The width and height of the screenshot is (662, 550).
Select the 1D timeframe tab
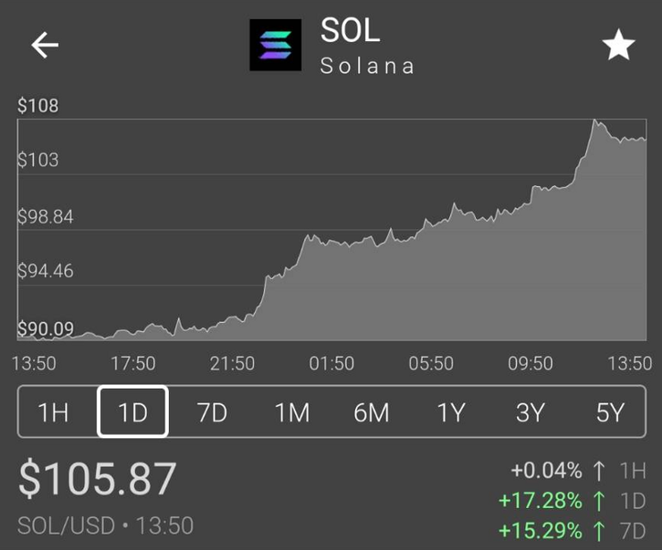132,412
